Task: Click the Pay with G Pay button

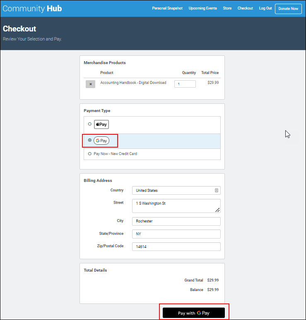Action: click(194, 313)
